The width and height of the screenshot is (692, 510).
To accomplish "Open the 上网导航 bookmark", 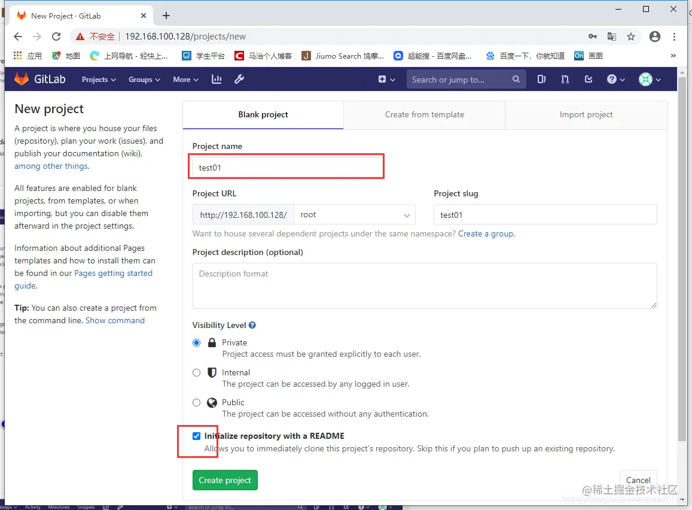I will pos(129,56).
